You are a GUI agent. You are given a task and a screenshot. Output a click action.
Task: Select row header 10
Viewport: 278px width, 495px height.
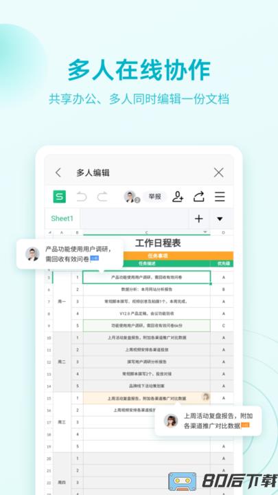point(49,338)
